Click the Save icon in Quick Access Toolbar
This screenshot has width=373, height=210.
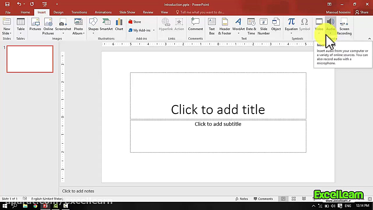(7, 4)
